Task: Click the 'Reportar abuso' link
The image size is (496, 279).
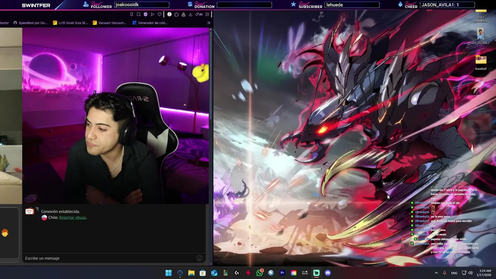Action: coord(72,217)
